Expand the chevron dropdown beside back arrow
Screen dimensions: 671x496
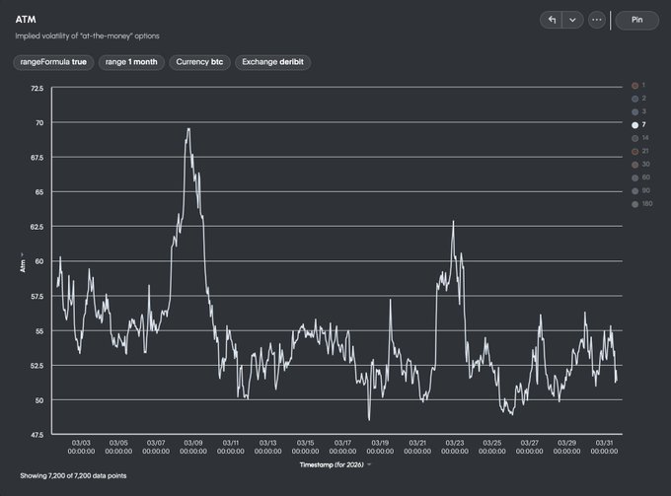(572, 20)
